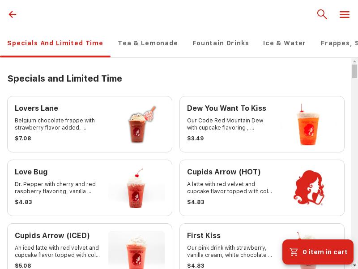
Task: Select the partially visible Frappes tab
Action: [339, 43]
